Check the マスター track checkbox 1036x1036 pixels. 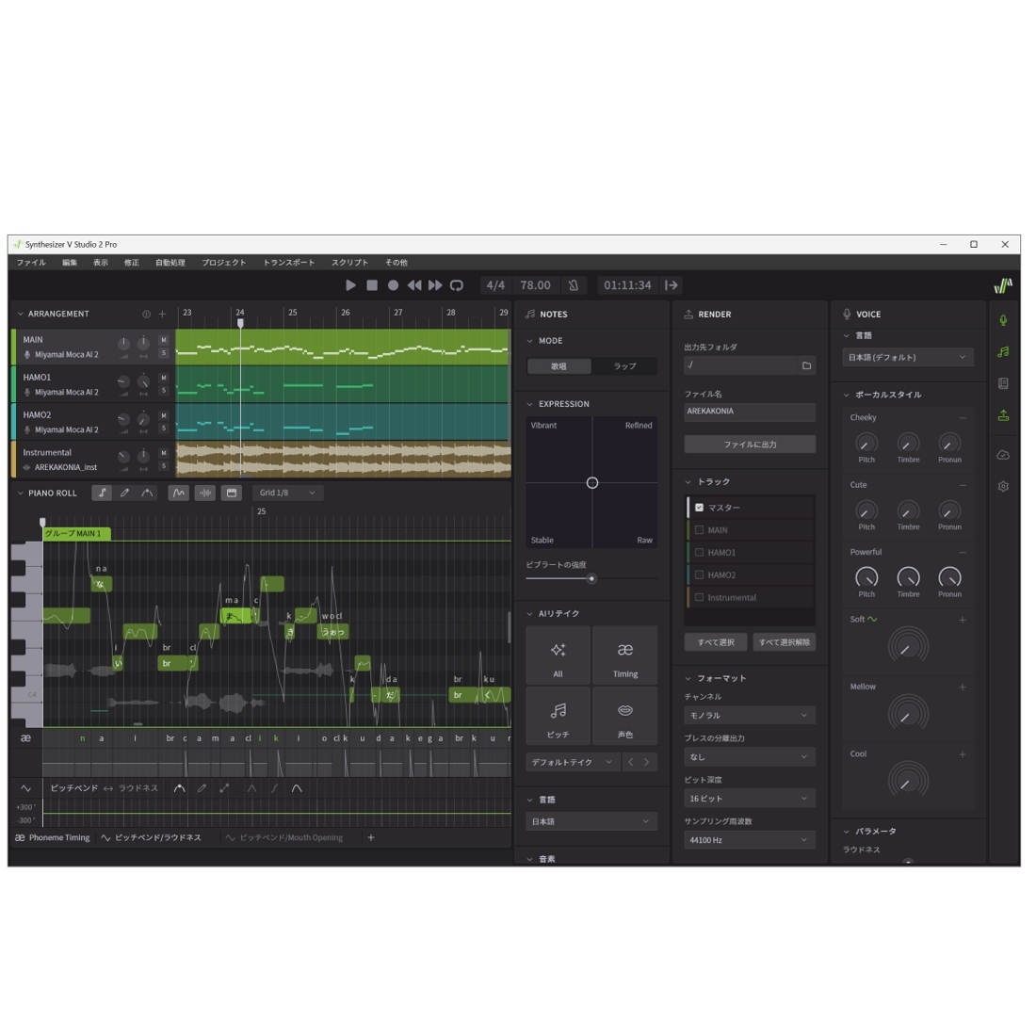click(699, 508)
